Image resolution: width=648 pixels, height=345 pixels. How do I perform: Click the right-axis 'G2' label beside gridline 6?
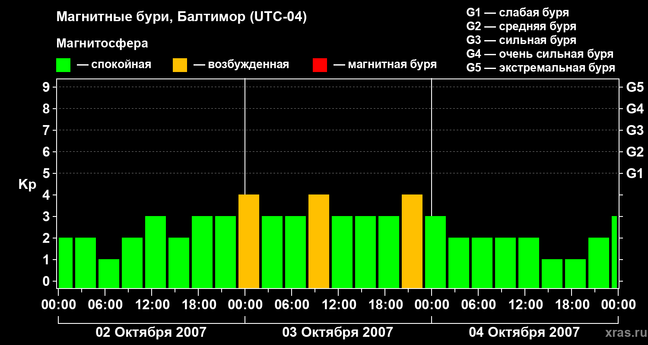click(x=635, y=152)
